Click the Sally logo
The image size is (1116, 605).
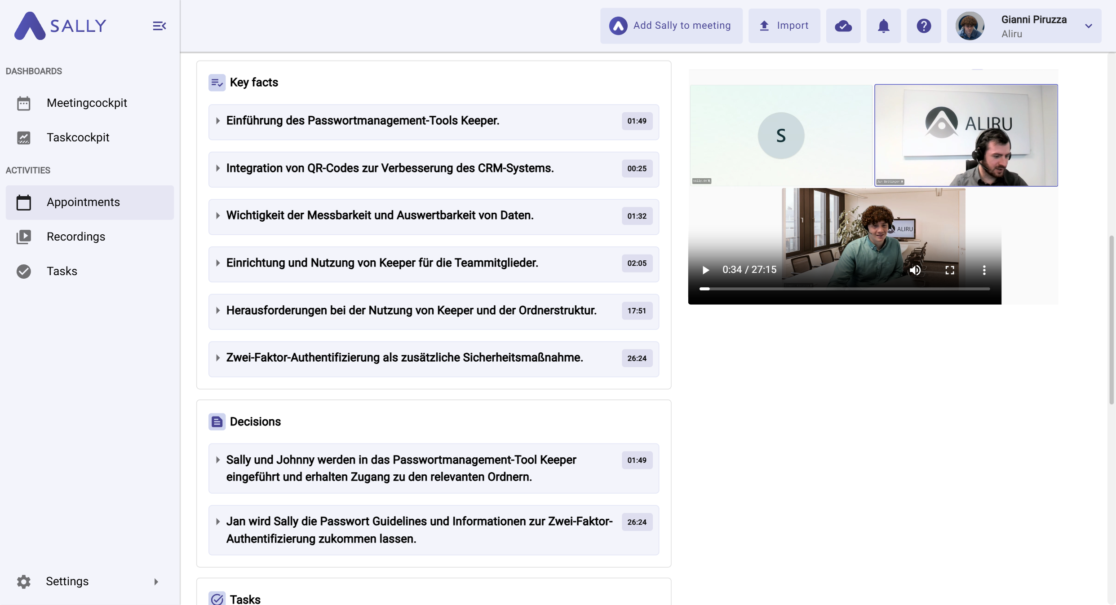point(60,26)
